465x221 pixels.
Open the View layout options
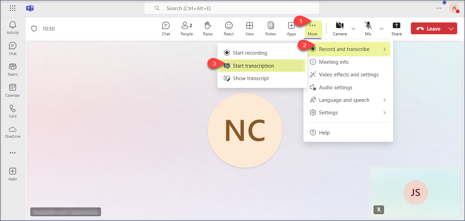click(x=249, y=29)
